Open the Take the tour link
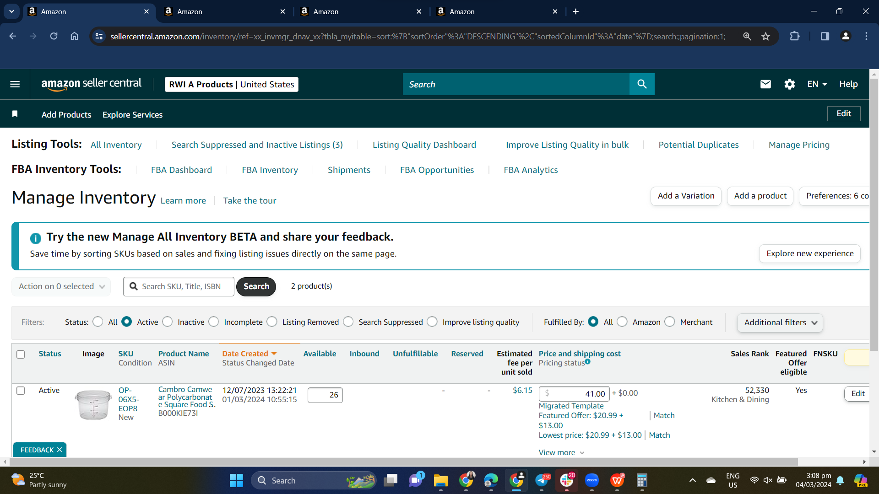879x494 pixels. 250,200
